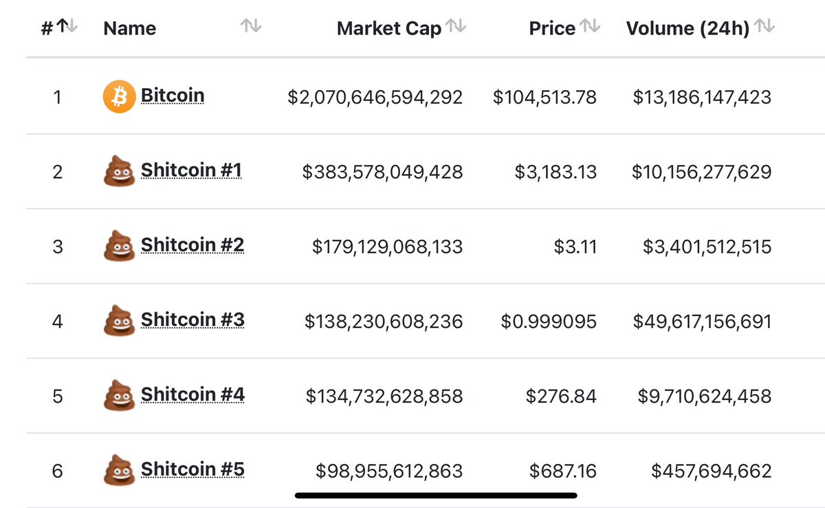Open the Shitcoin #3 link
825x508 pixels.
coord(192,320)
